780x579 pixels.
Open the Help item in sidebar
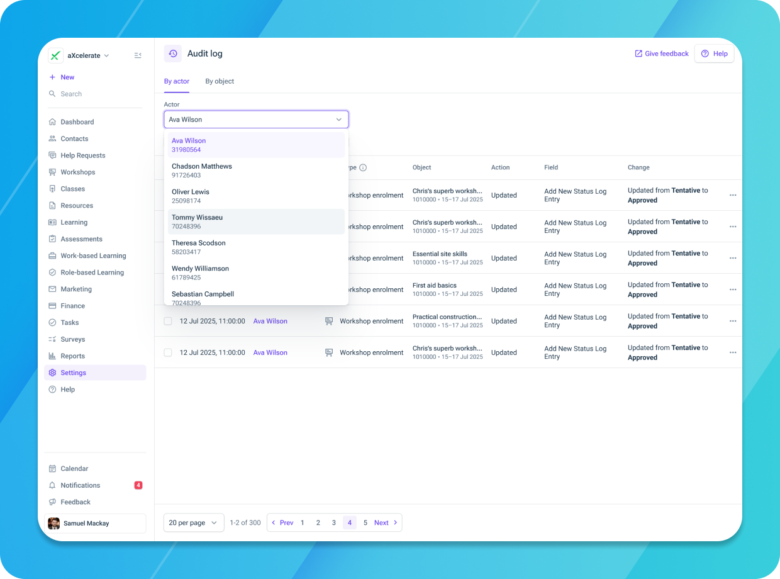click(x=95, y=390)
